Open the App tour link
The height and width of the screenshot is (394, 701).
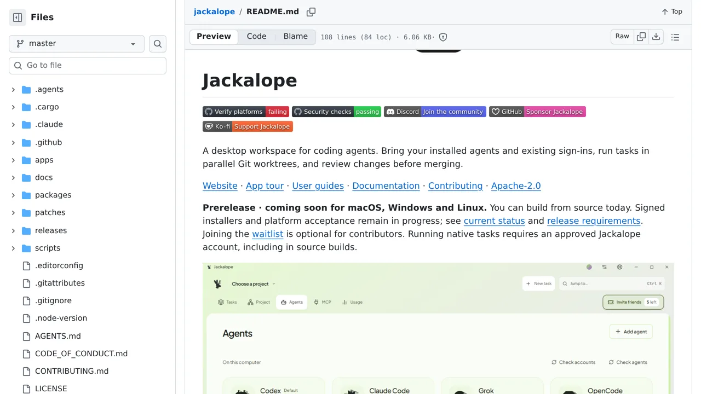pyautogui.click(x=265, y=186)
